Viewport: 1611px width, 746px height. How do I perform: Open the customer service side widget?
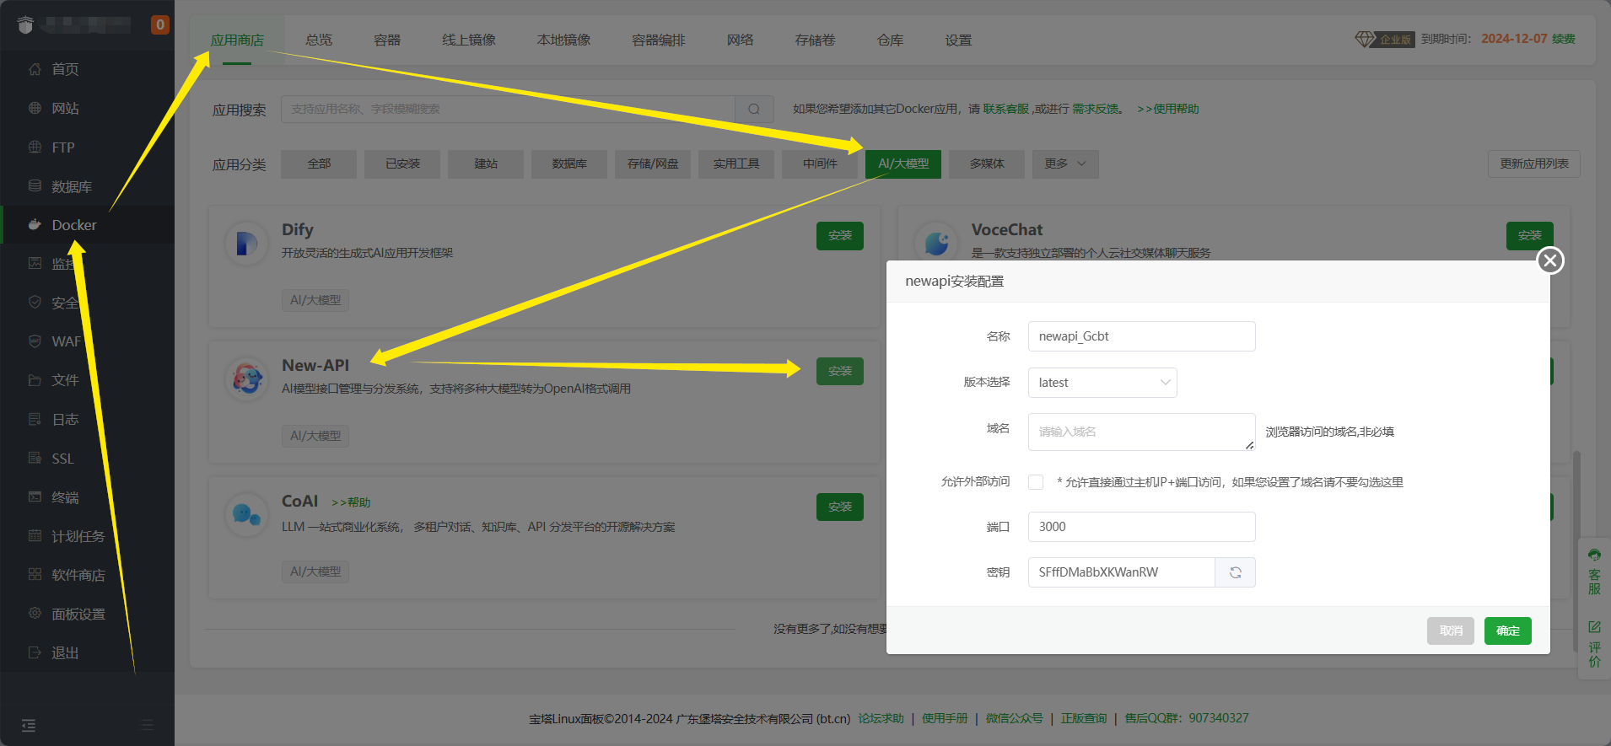[1594, 572]
